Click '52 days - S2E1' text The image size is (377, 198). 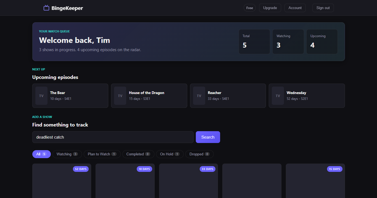(x=297, y=99)
